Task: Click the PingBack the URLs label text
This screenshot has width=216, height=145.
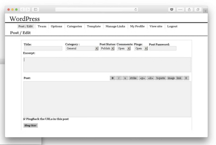Action: click(47, 119)
